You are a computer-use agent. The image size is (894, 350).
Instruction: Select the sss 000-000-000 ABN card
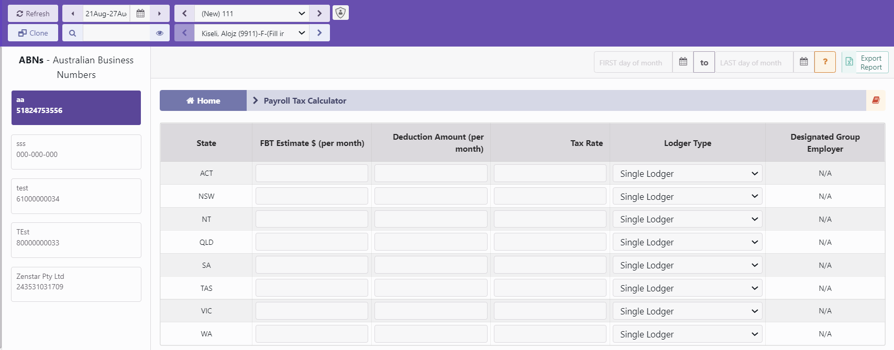76,152
